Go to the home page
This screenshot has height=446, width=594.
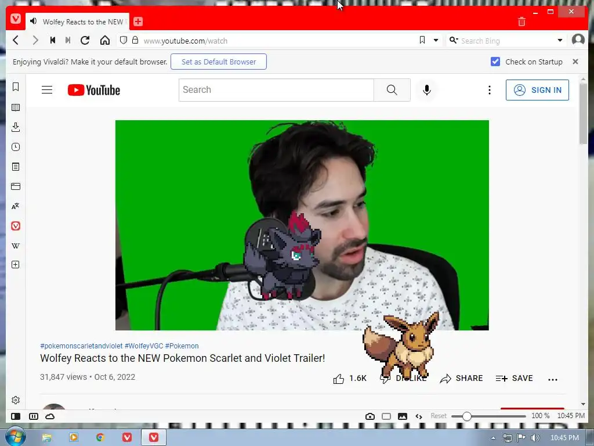point(105,40)
